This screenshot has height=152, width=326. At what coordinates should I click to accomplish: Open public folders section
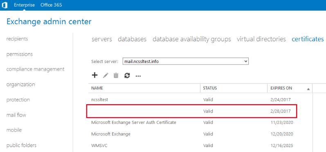21,145
